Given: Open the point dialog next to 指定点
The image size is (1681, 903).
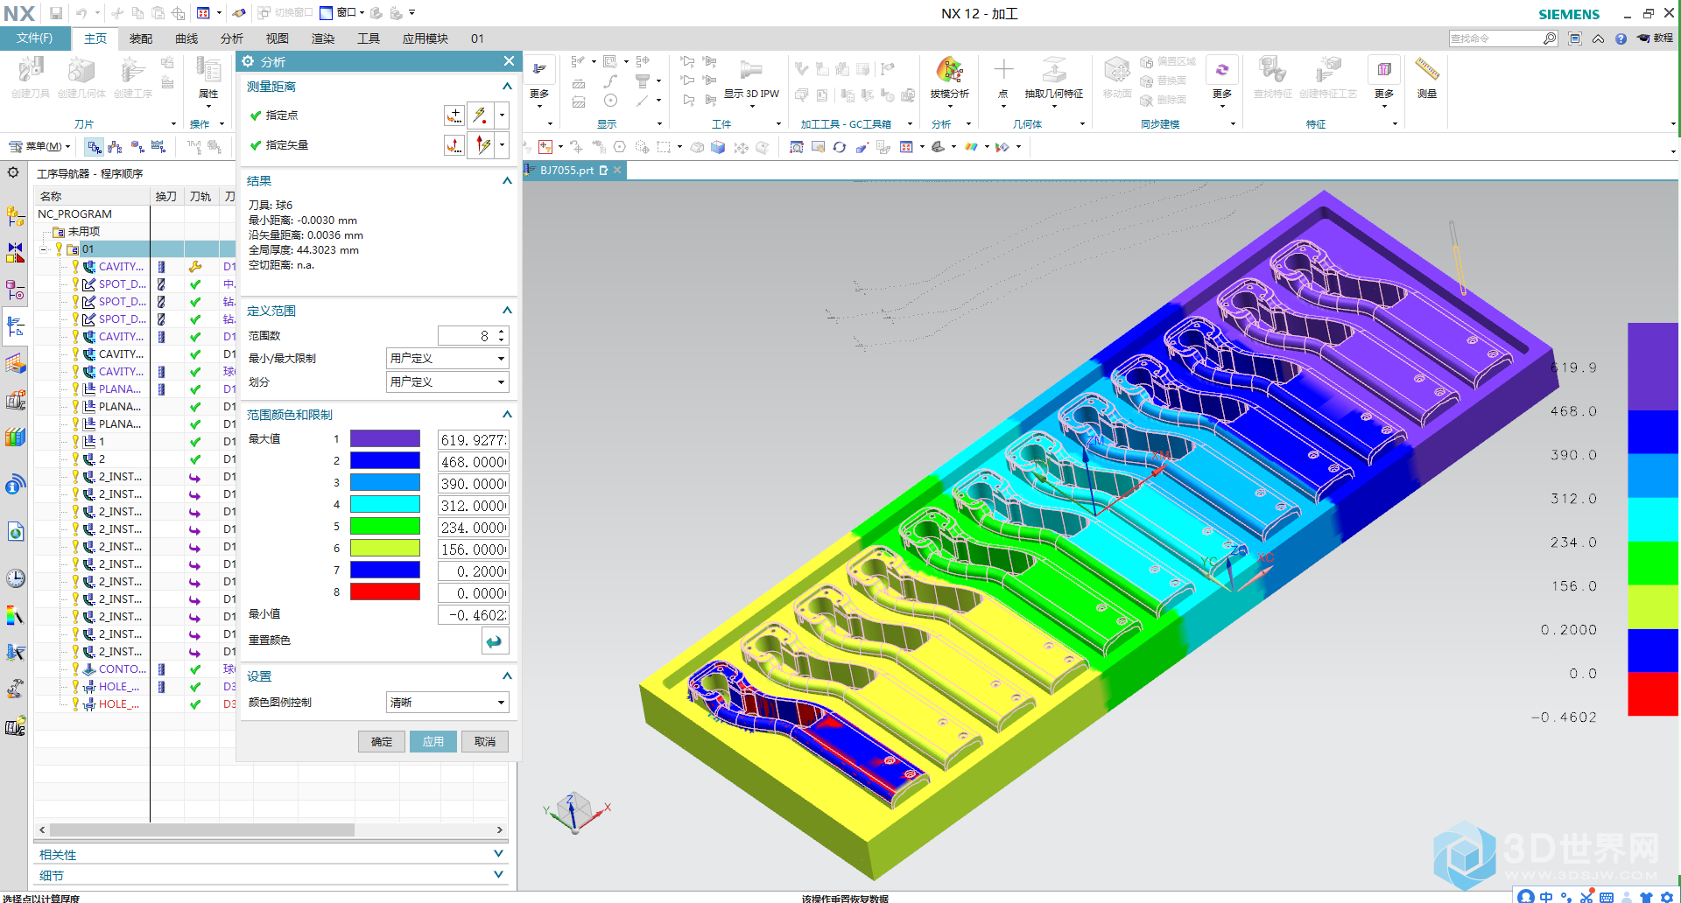Looking at the screenshot, I should [454, 115].
